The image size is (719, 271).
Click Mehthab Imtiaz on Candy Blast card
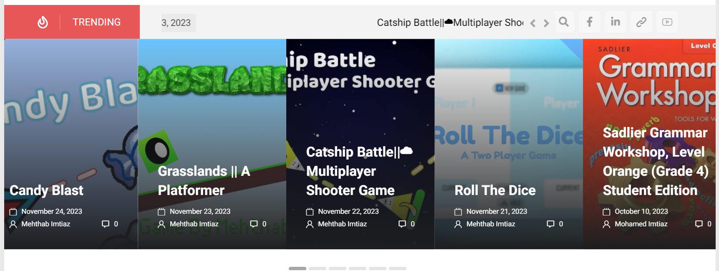[x=46, y=224]
